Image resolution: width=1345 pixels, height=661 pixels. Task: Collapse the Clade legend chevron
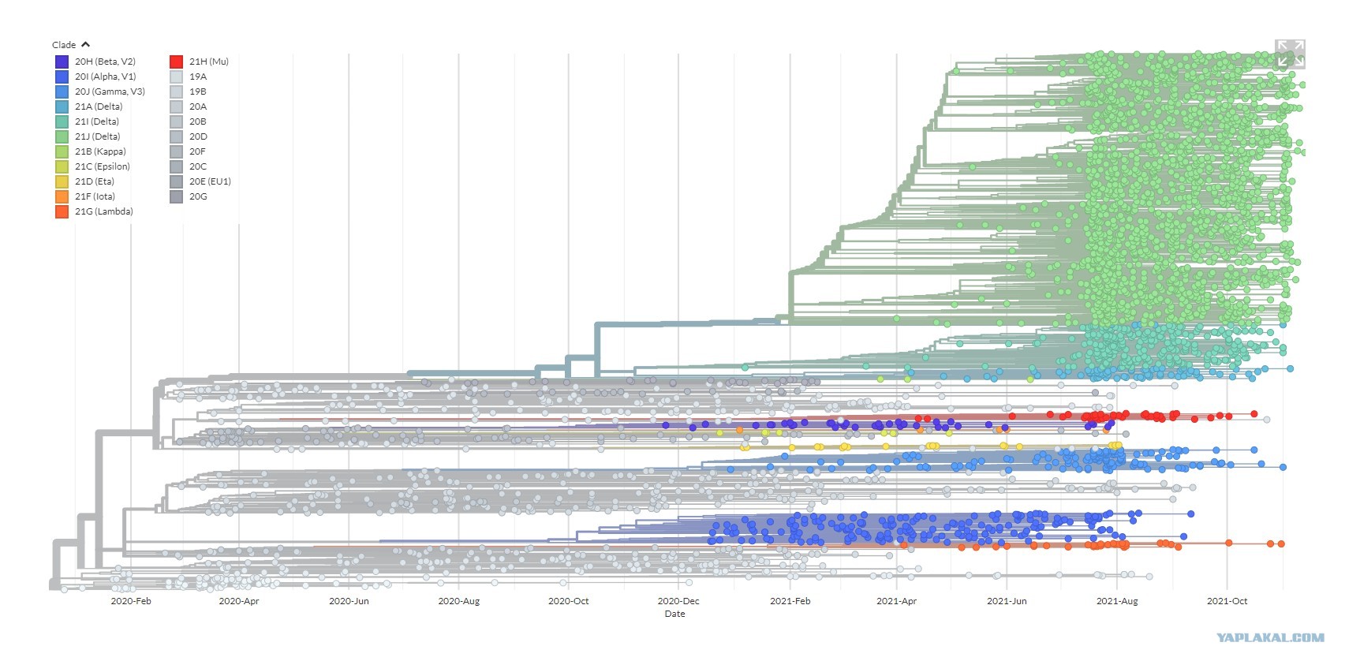pos(85,45)
